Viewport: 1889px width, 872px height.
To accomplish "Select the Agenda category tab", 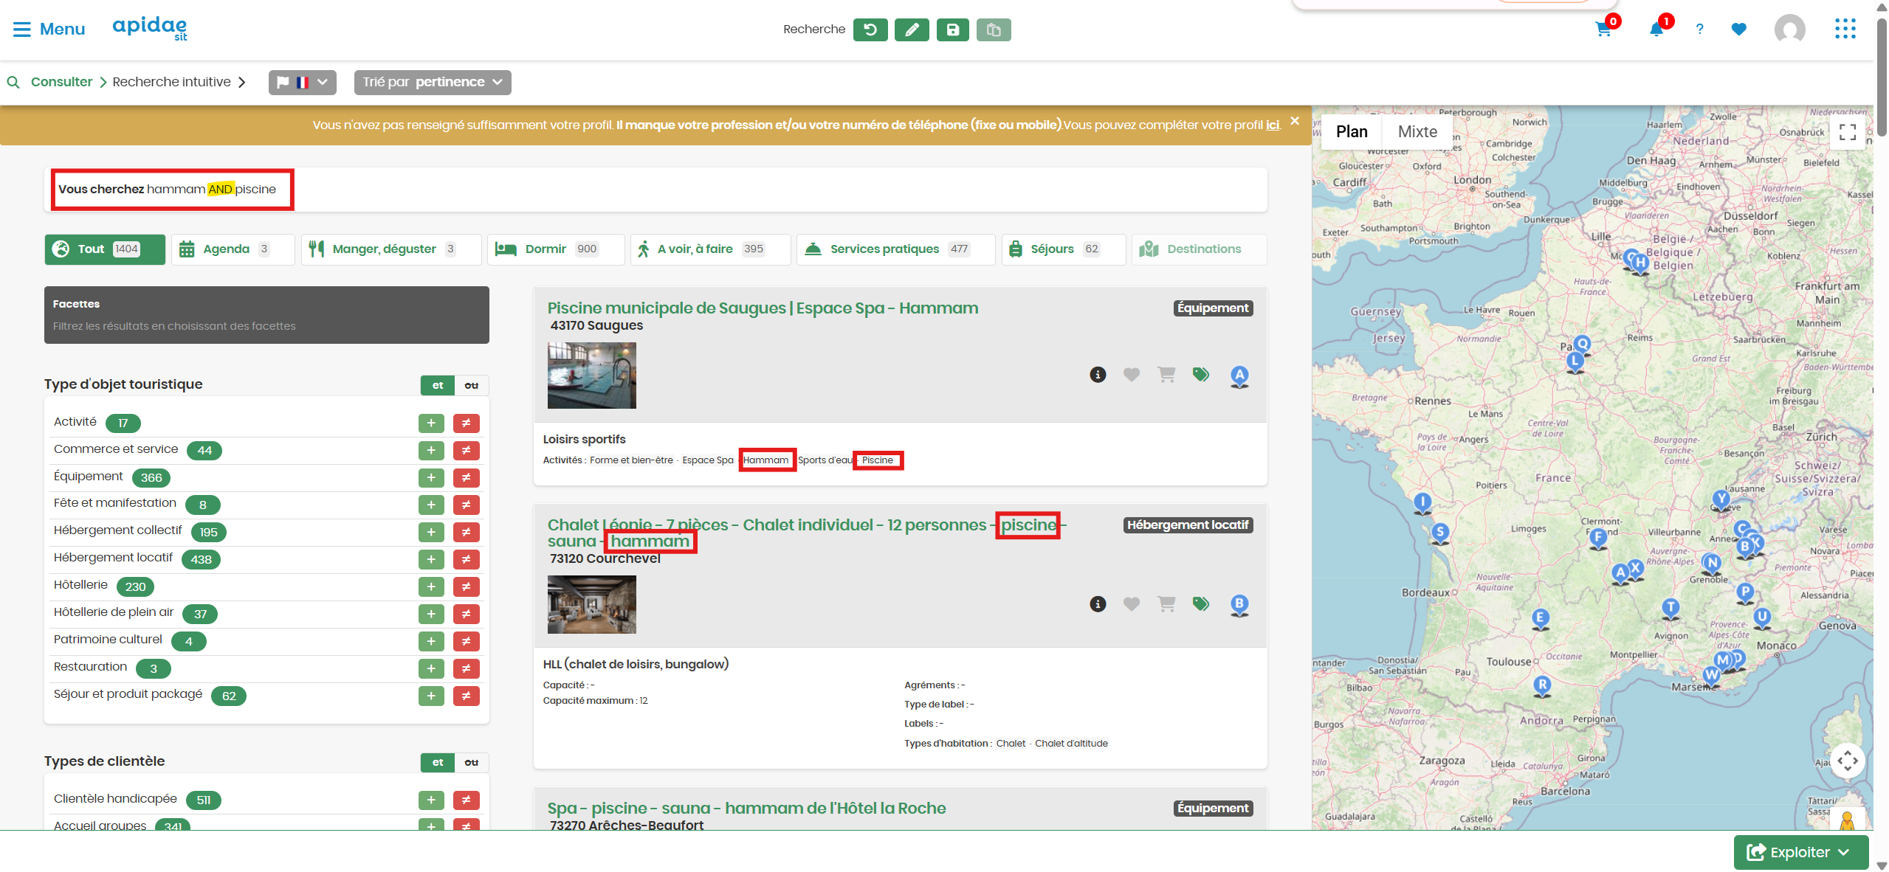I will click(233, 249).
